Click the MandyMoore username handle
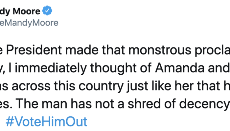The height and width of the screenshot is (131, 230). coord(29,23)
